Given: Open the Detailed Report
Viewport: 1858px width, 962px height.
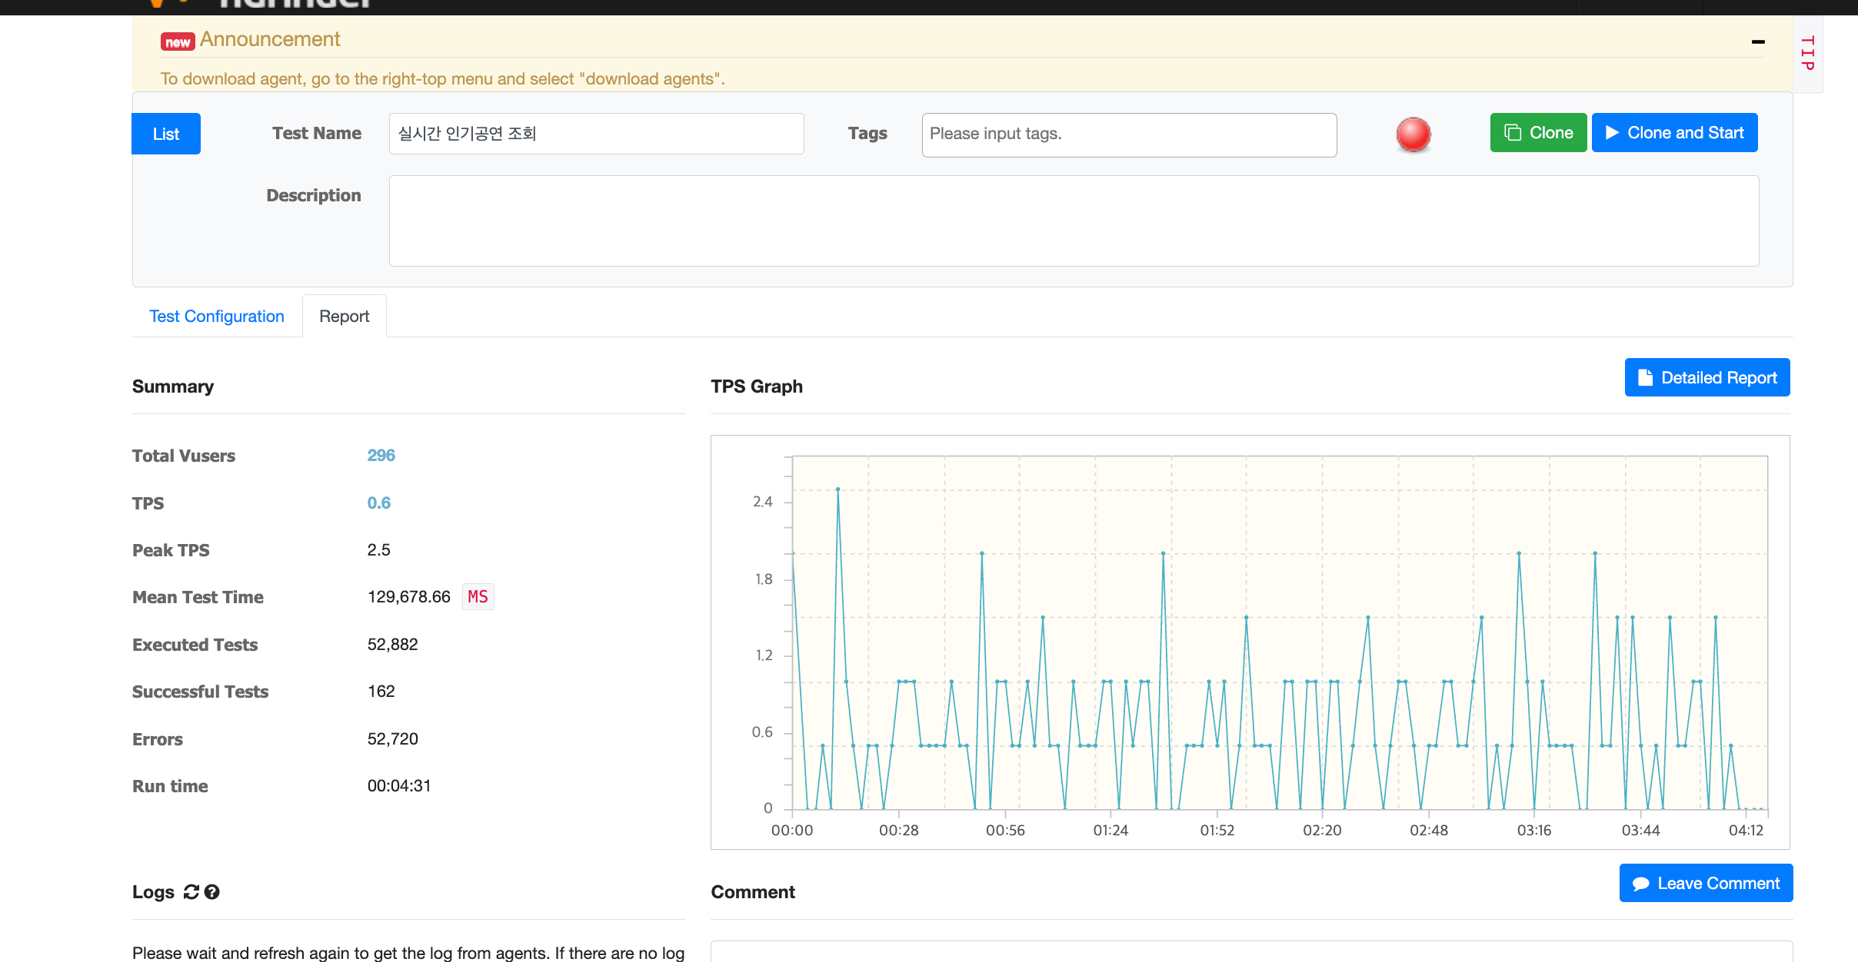Looking at the screenshot, I should (x=1706, y=377).
